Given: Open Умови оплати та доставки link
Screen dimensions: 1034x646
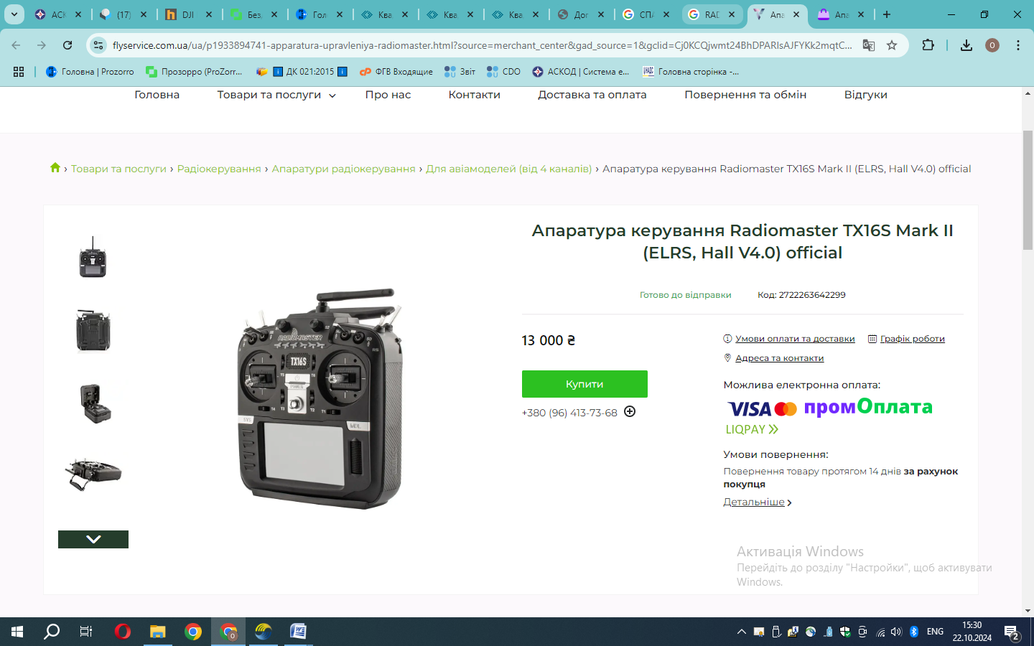Looking at the screenshot, I should (x=795, y=339).
